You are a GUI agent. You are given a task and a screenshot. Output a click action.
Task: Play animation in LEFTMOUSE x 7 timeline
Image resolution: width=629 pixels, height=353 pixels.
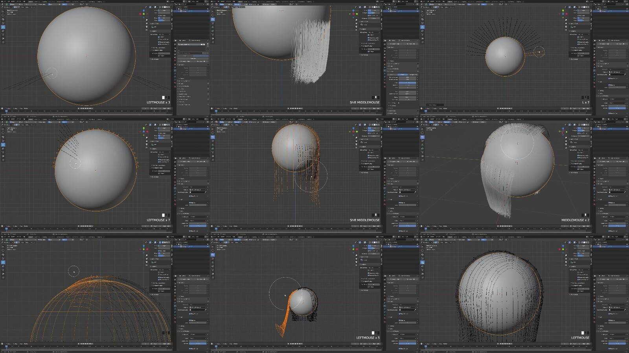(88, 226)
